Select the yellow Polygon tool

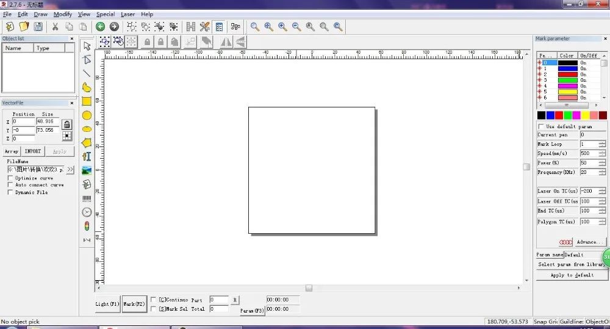(x=87, y=143)
